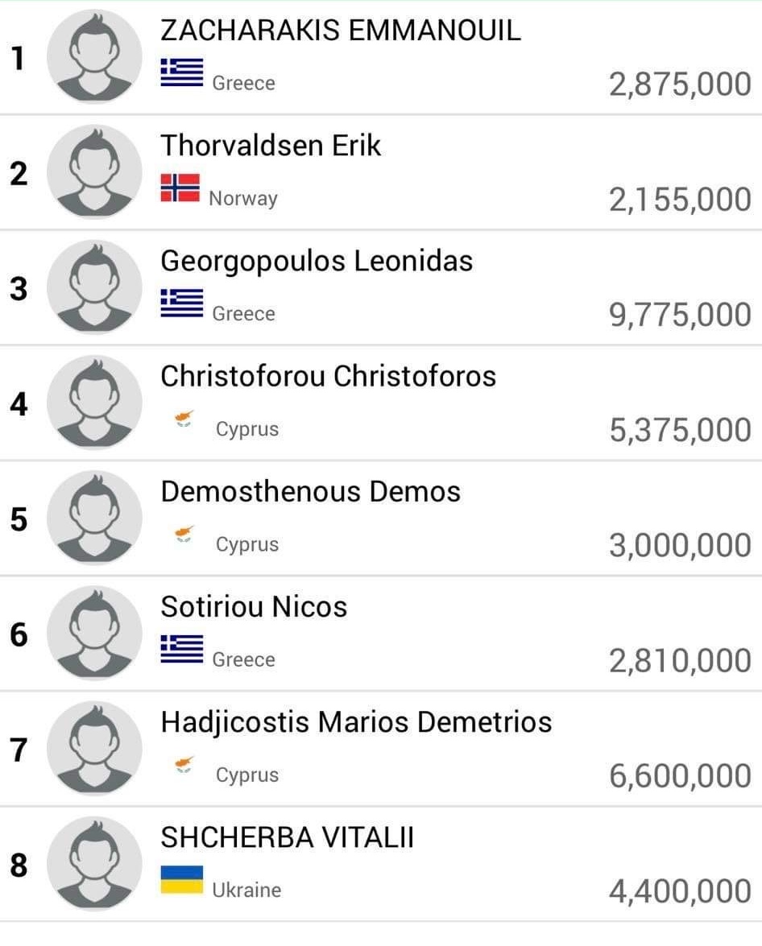Tap Thorvaldsen Erik's profile avatar
Viewport: 762px width, 946px height.
[95, 172]
